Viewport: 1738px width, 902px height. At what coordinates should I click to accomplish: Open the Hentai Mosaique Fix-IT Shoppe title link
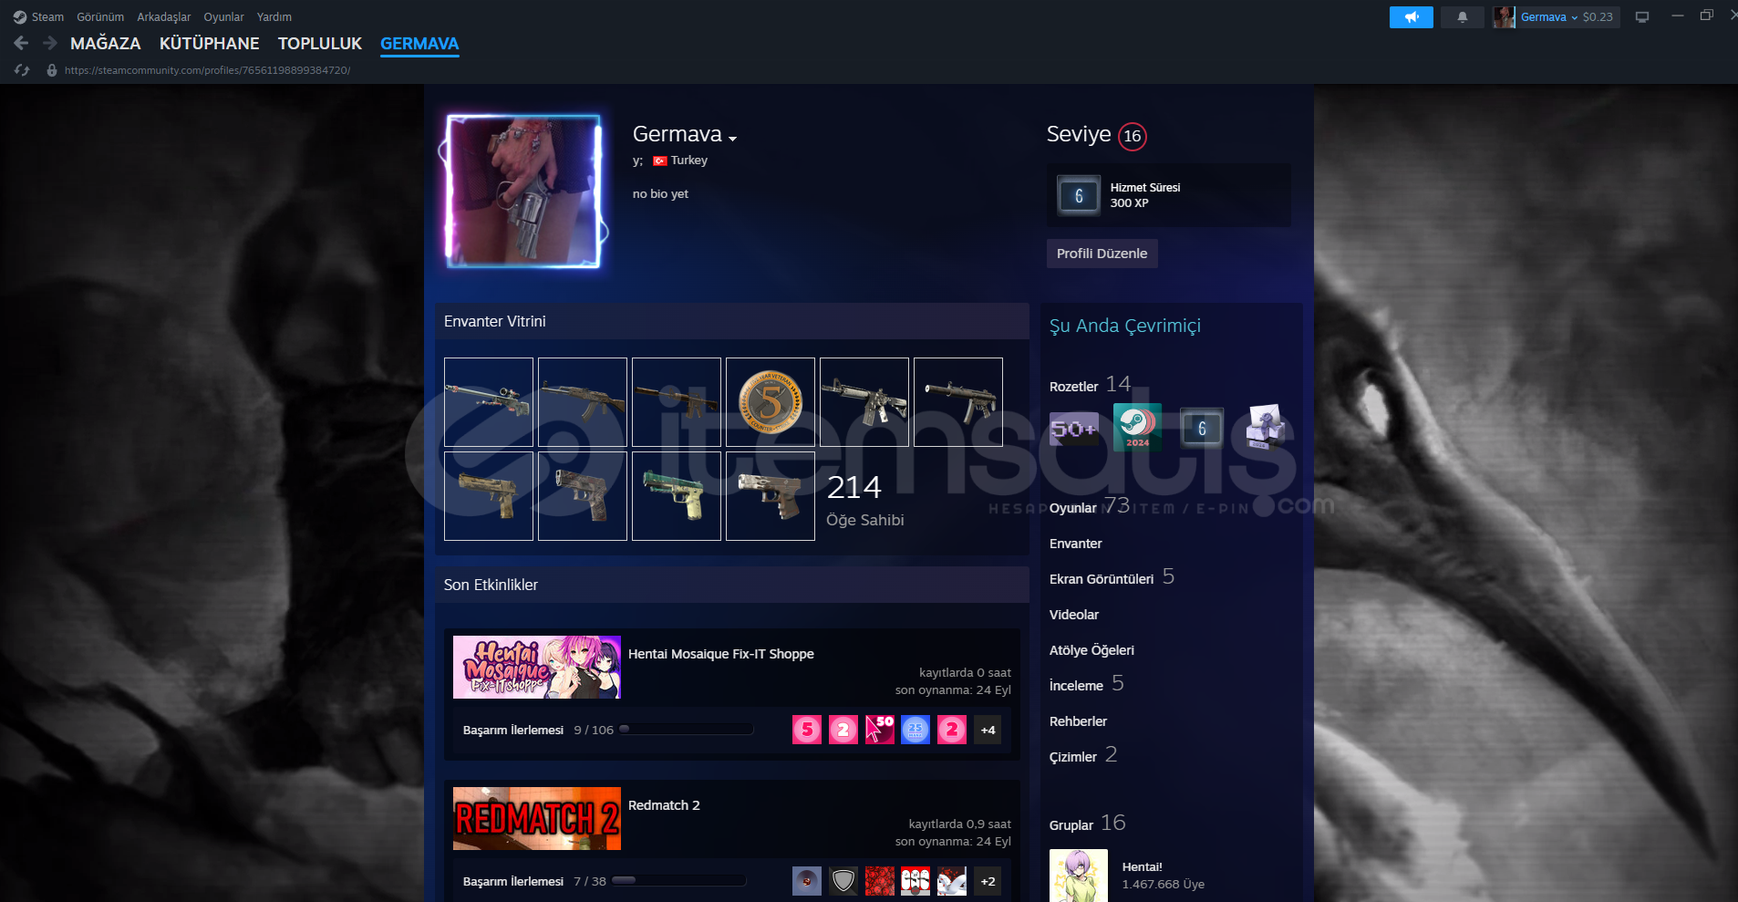point(721,654)
